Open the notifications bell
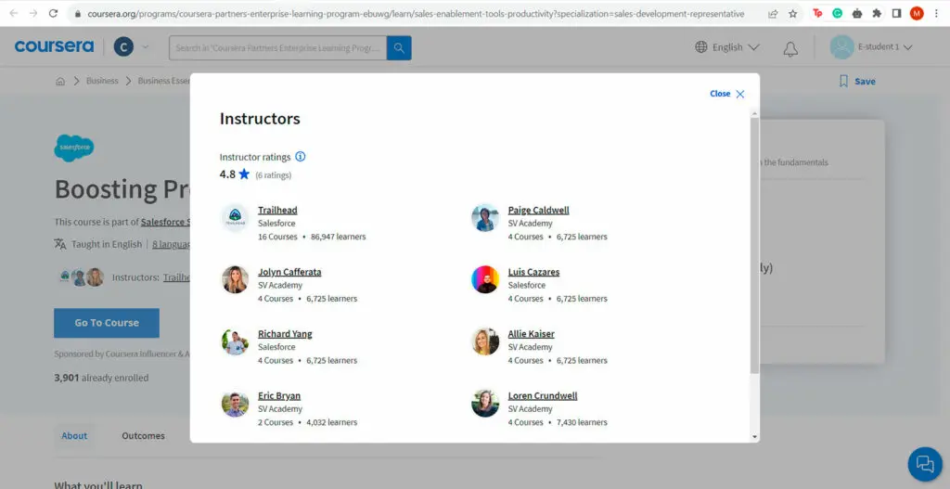Screen dimensions: 950x489 pos(790,49)
